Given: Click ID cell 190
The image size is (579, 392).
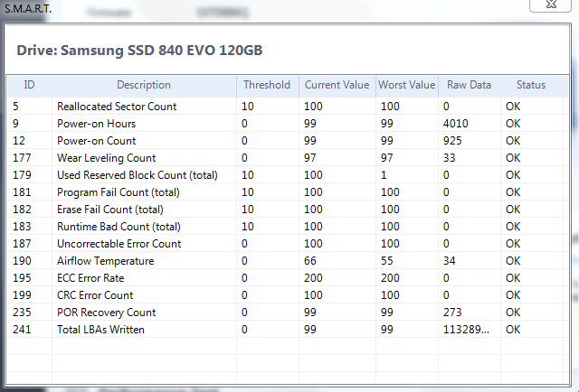Looking at the screenshot, I should coord(22,261).
